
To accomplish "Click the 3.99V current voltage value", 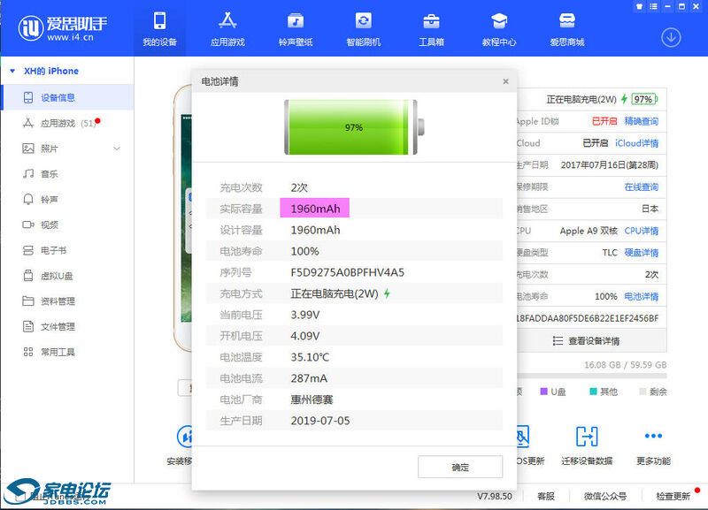I will 304,315.
